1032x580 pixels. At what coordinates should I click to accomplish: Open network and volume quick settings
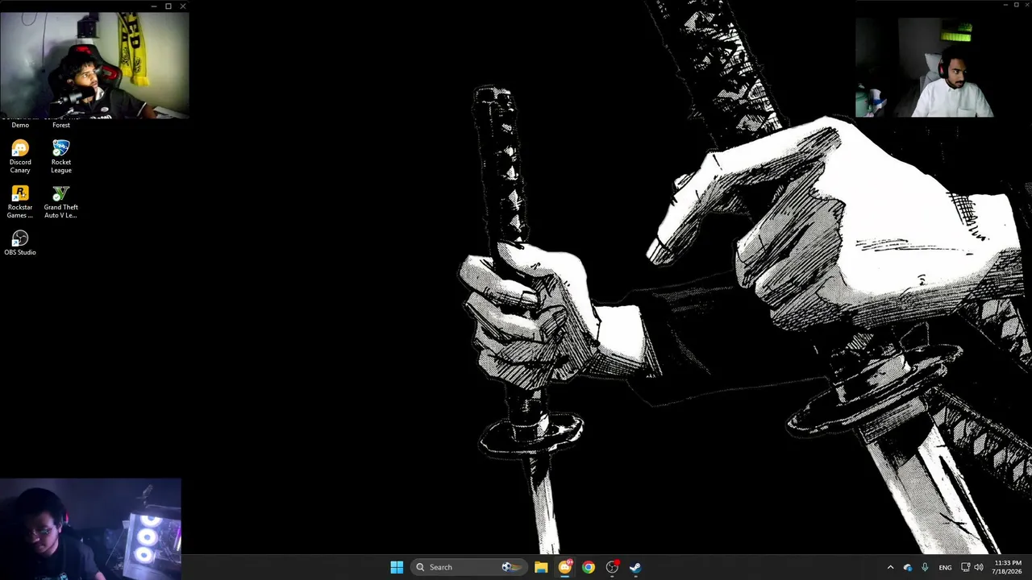(x=972, y=567)
